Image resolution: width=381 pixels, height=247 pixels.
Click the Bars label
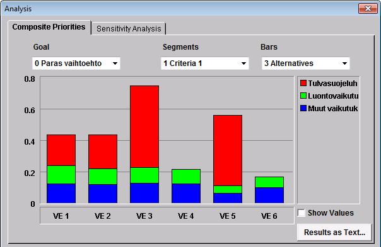(x=269, y=47)
